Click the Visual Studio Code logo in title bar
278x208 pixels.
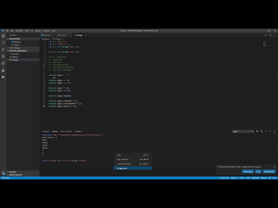click(x=2, y=31)
